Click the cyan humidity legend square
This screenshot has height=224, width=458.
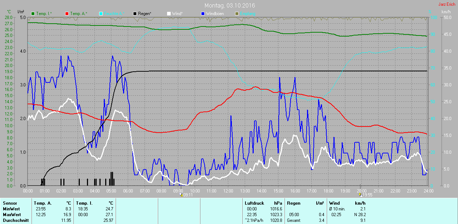(x=101, y=14)
